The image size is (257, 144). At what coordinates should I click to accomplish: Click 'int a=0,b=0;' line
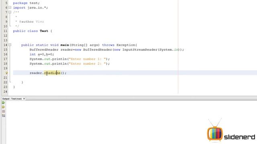(x=42, y=54)
